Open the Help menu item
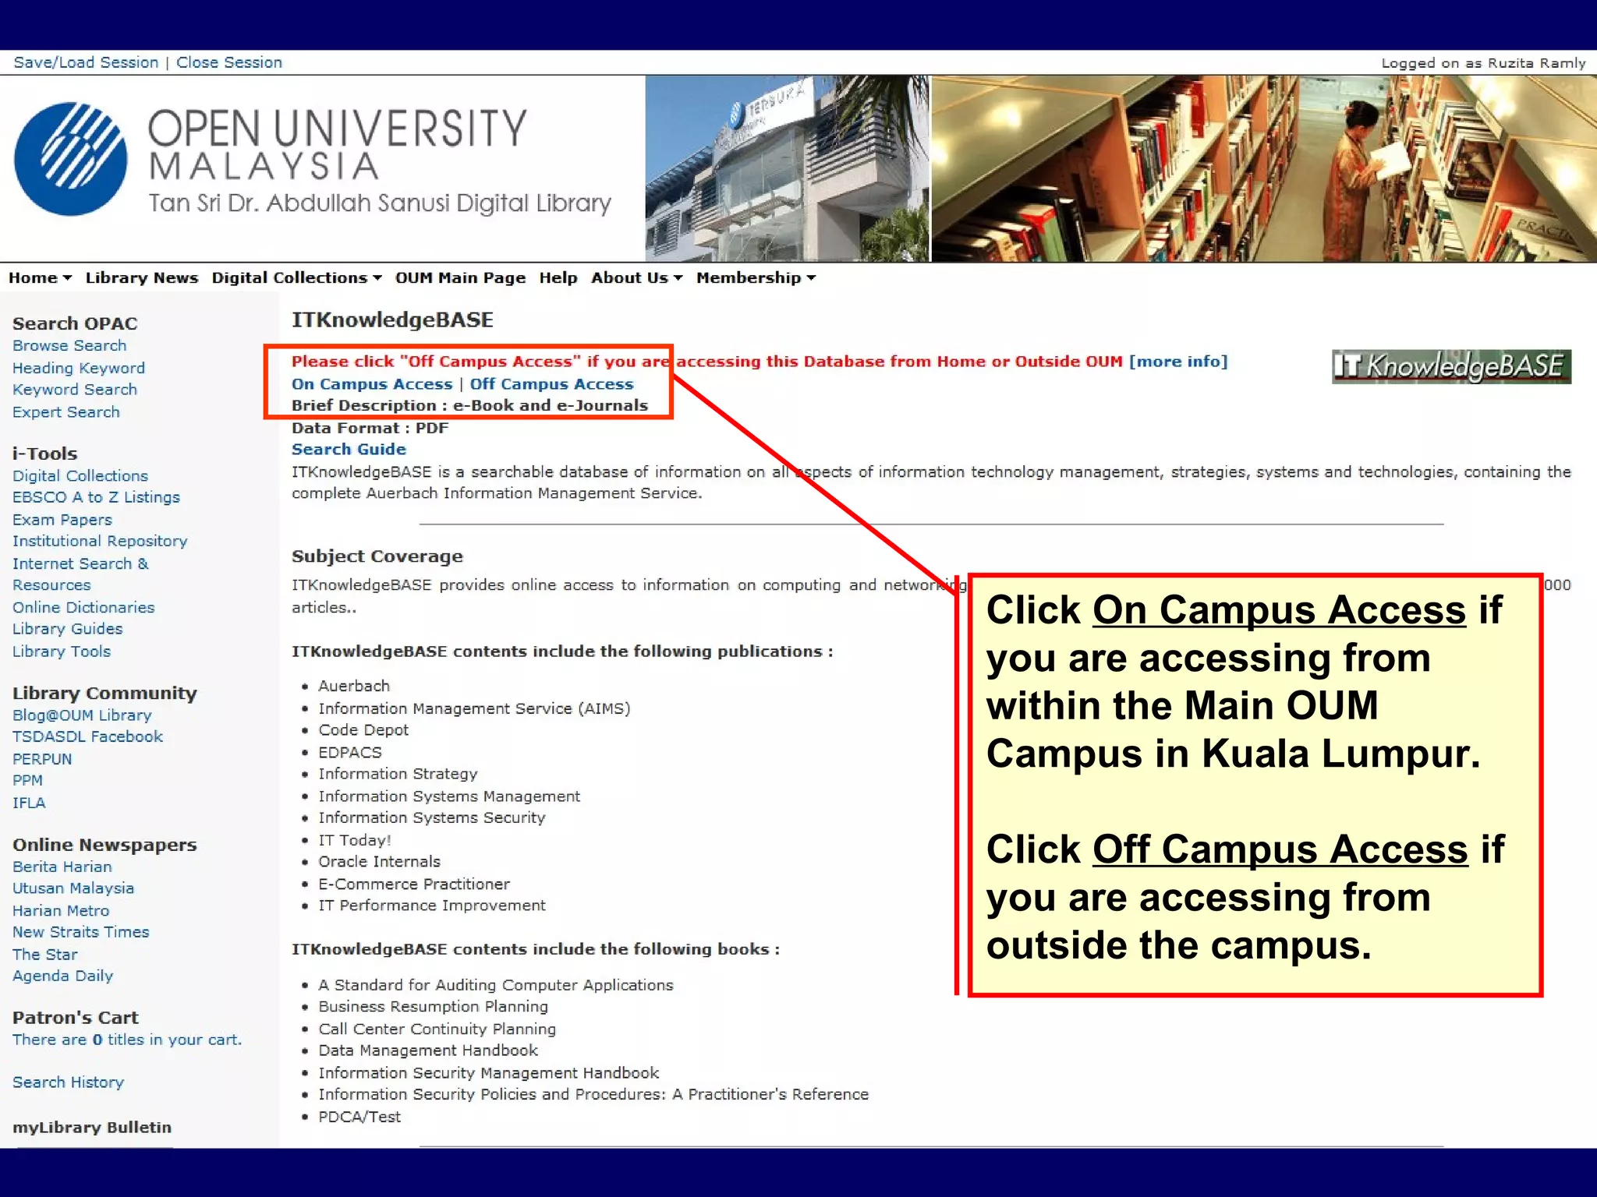The image size is (1597, 1197). click(558, 278)
